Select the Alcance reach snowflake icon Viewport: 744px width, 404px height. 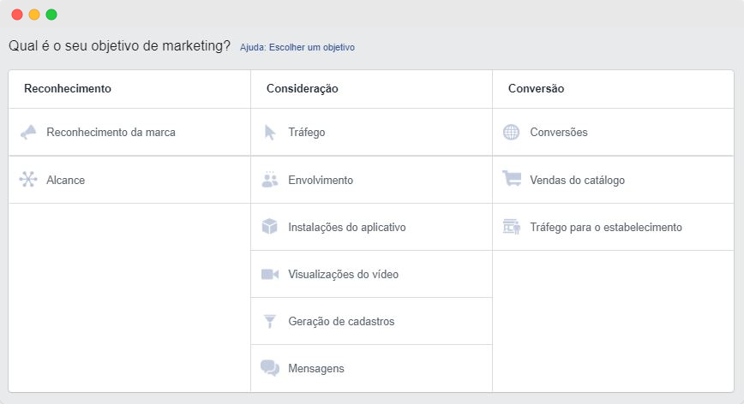pos(28,180)
